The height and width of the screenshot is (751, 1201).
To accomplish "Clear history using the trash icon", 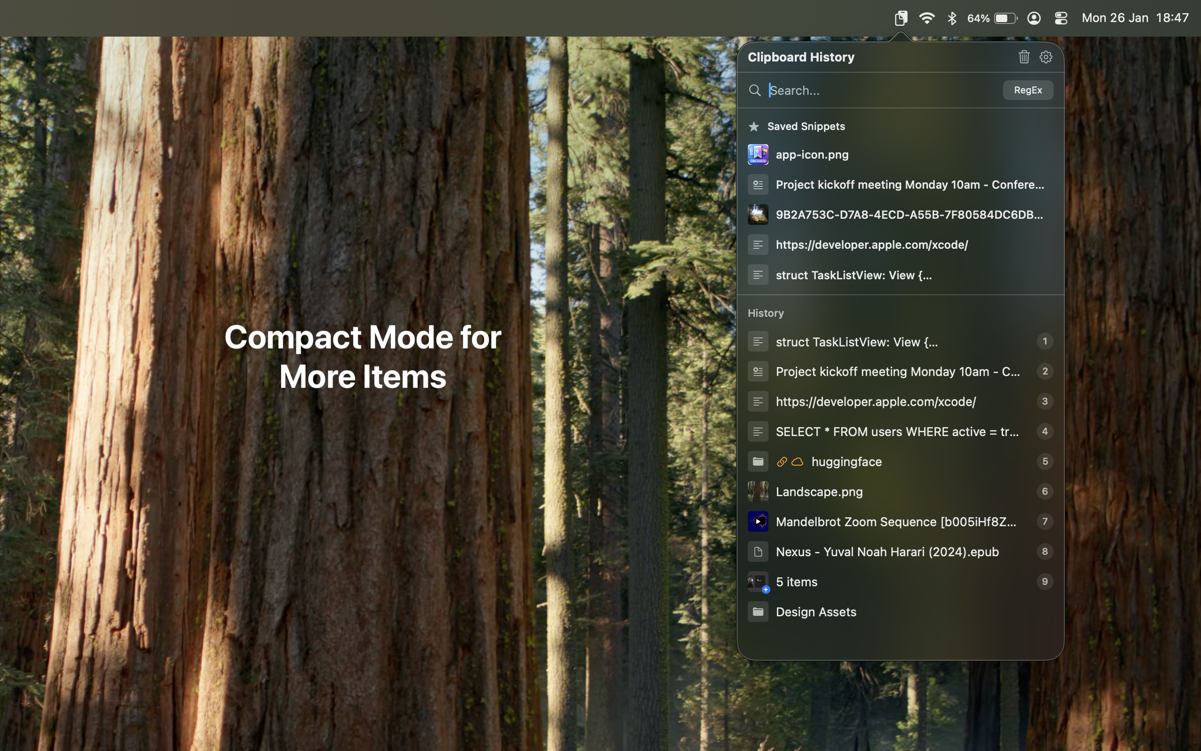I will pos(1023,57).
